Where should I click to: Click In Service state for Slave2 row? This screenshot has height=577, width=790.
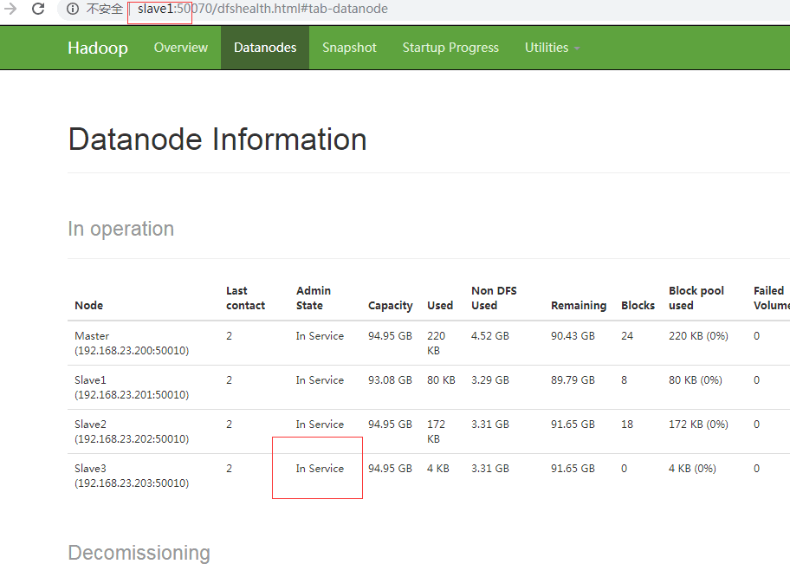[320, 425]
